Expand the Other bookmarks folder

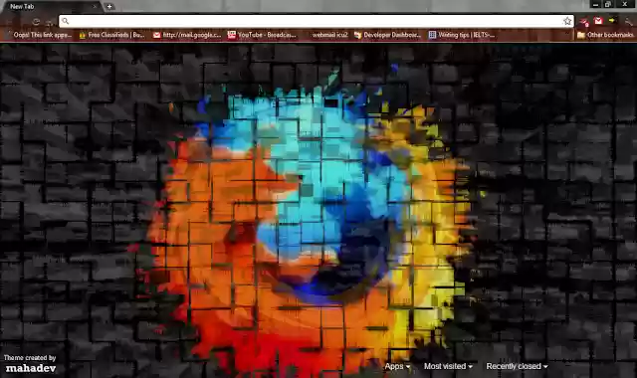point(605,35)
